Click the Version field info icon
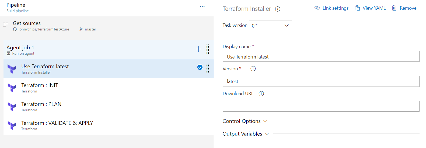This screenshot has height=148, width=426. point(253,69)
